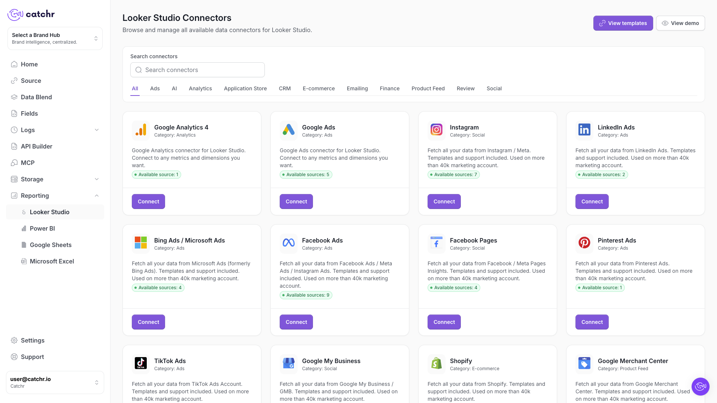The width and height of the screenshot is (717, 403).
Task: Open the user@catchr.io account menu
Action: point(55,382)
